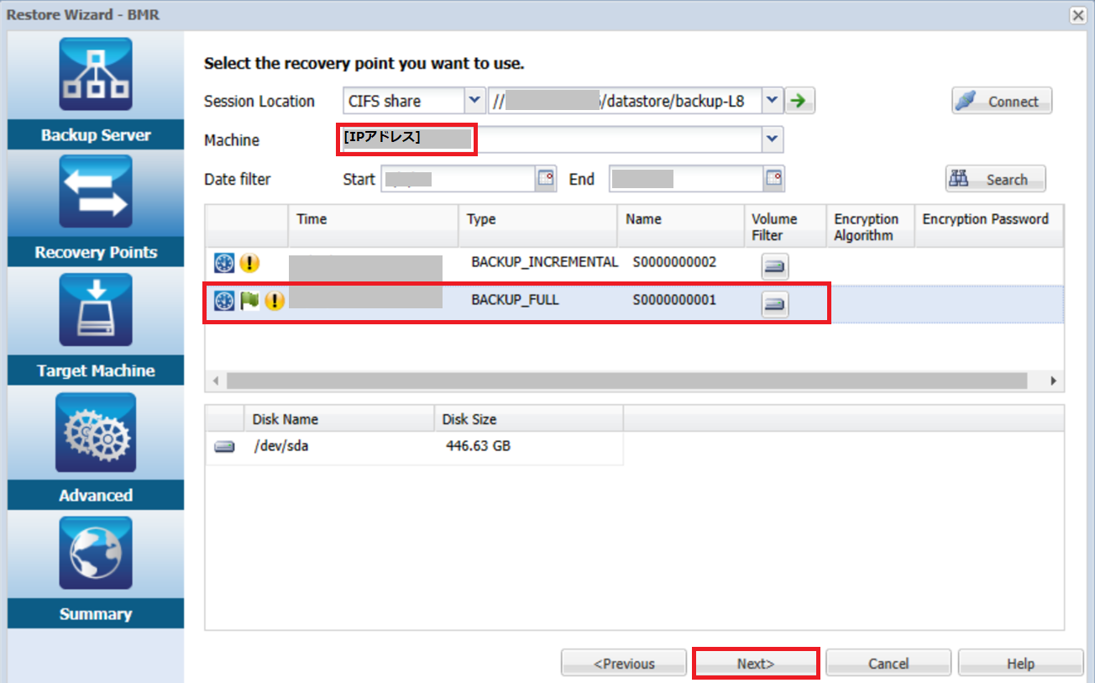Open the Machine dropdown list

pyautogui.click(x=773, y=139)
